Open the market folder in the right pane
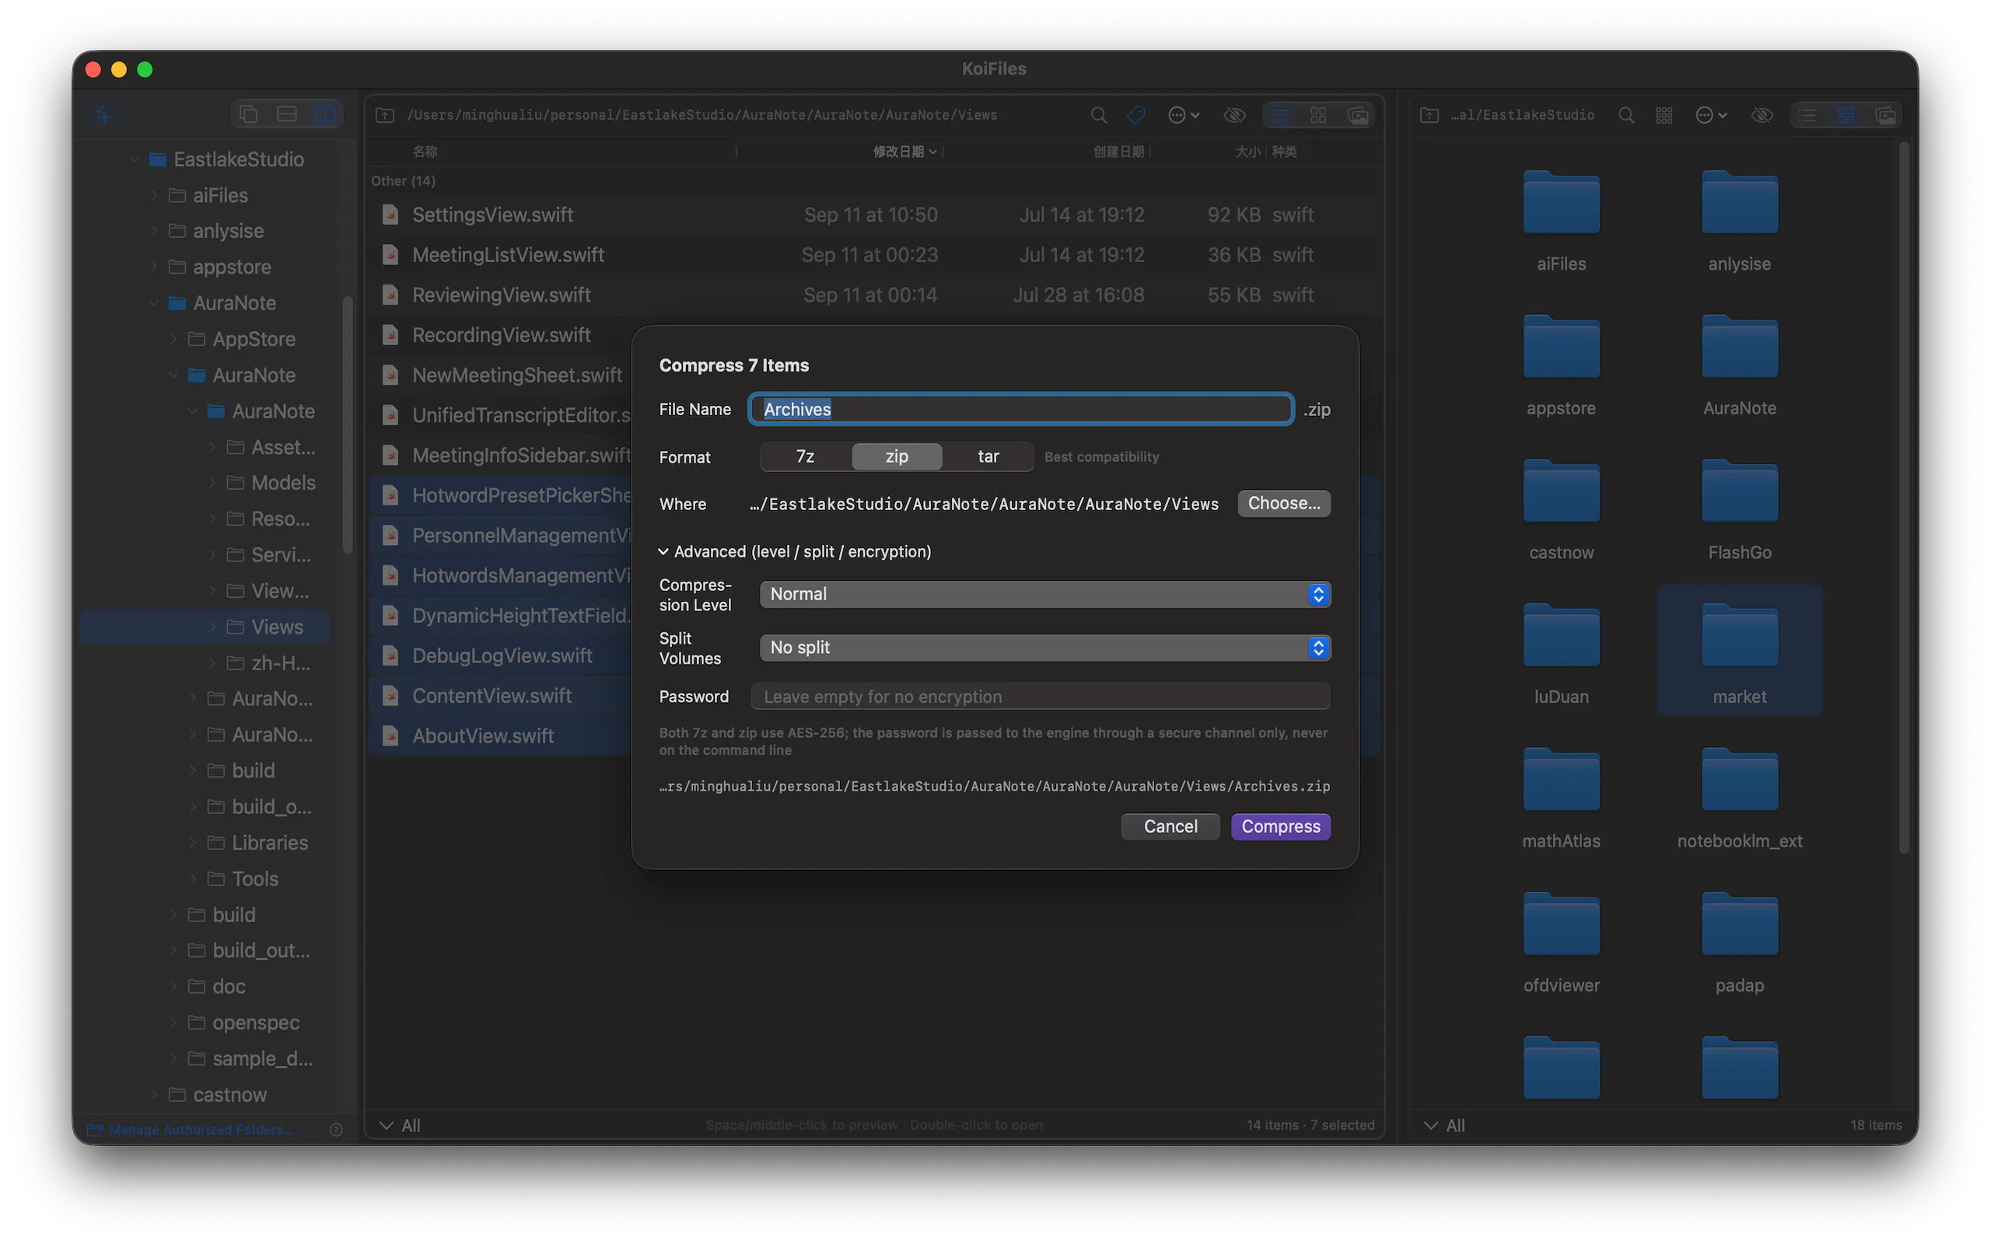The width and height of the screenshot is (1991, 1244). pyautogui.click(x=1739, y=651)
